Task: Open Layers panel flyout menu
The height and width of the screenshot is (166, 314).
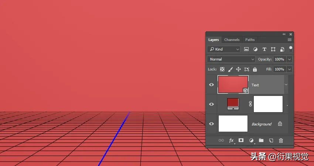Action: click(290, 39)
